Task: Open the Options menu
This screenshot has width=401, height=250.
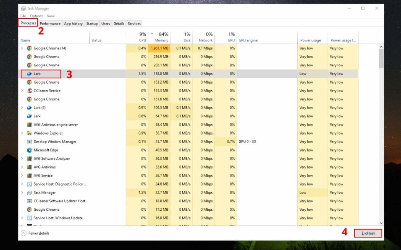Action: [x=36, y=16]
